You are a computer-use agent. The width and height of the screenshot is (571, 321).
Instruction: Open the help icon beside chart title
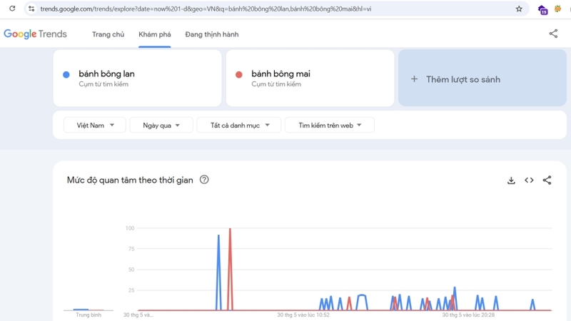click(x=204, y=180)
